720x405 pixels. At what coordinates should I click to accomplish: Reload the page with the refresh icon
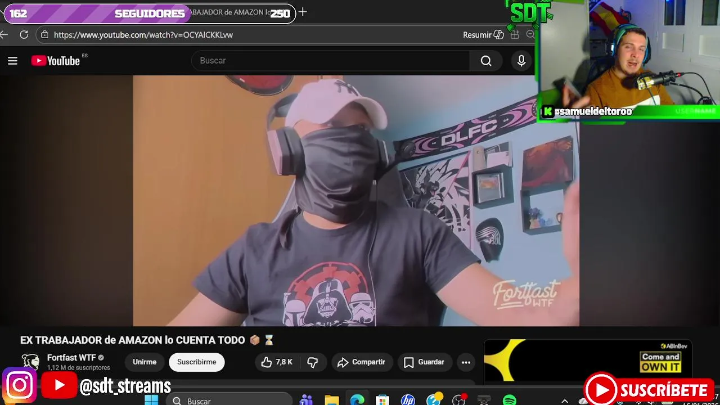coord(24,35)
